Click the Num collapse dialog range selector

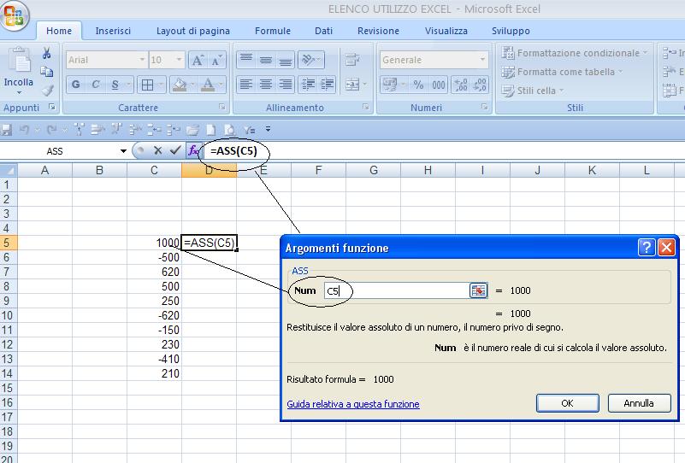[x=478, y=290]
